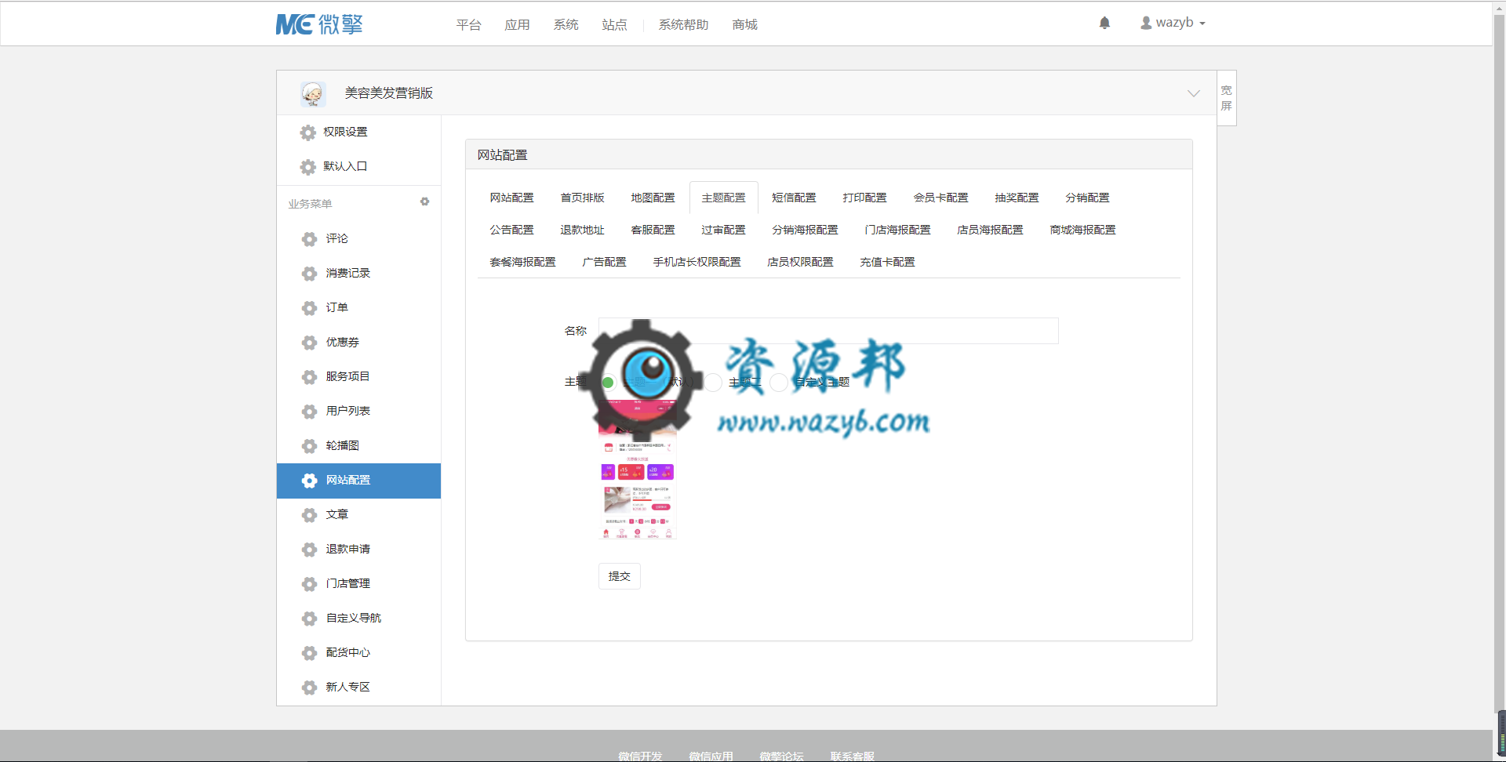Screen dimensions: 1506x762
Task: Open the 系统 top menu
Action: coord(566,25)
